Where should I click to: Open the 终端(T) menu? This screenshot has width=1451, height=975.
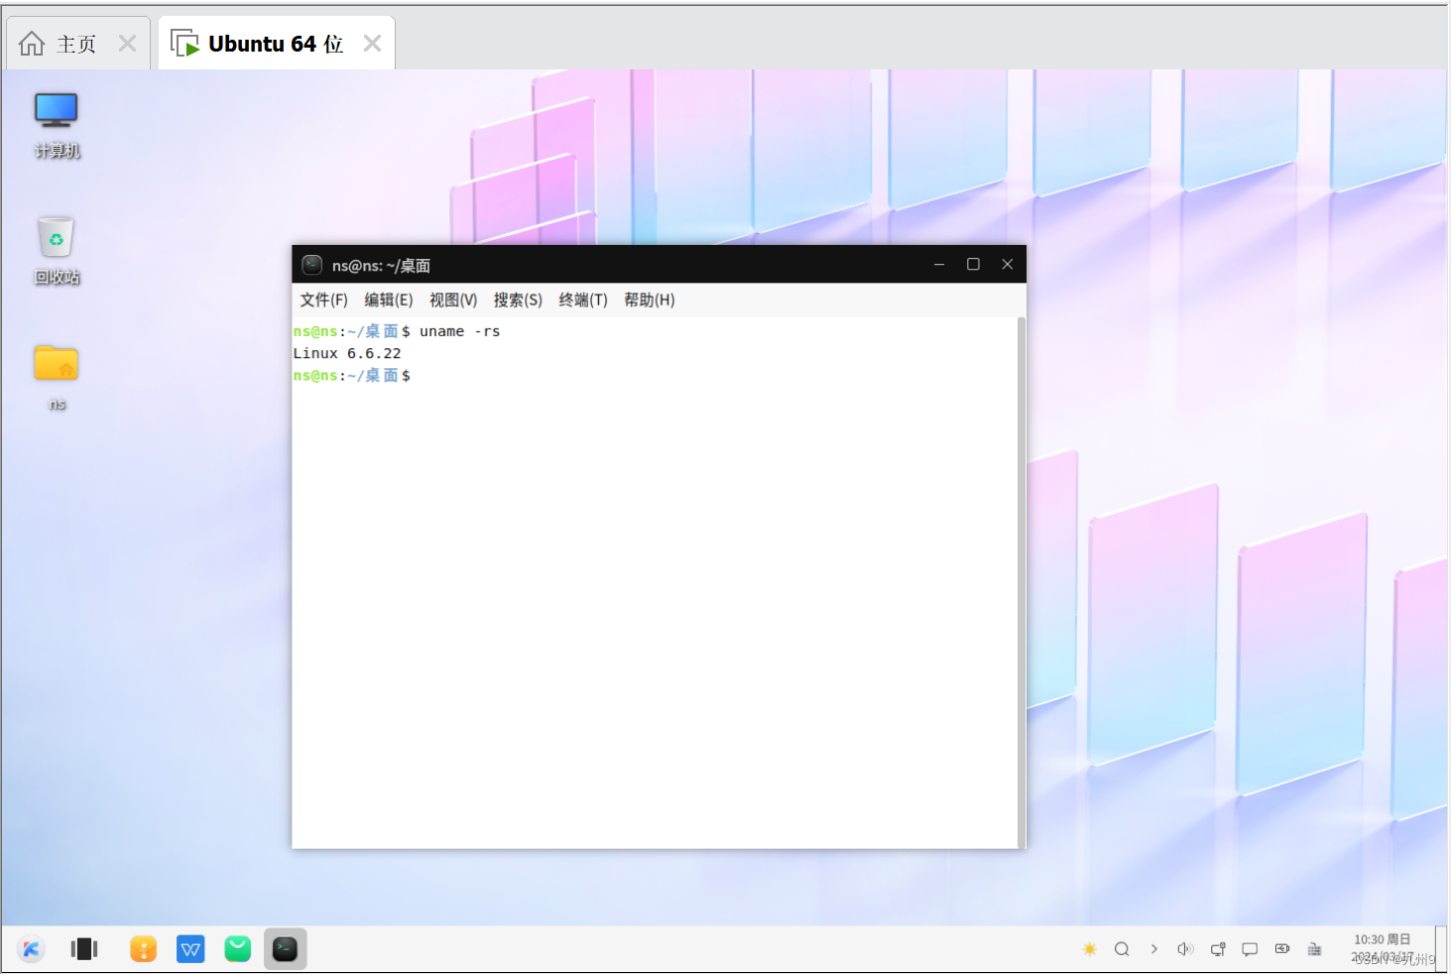pyautogui.click(x=583, y=300)
